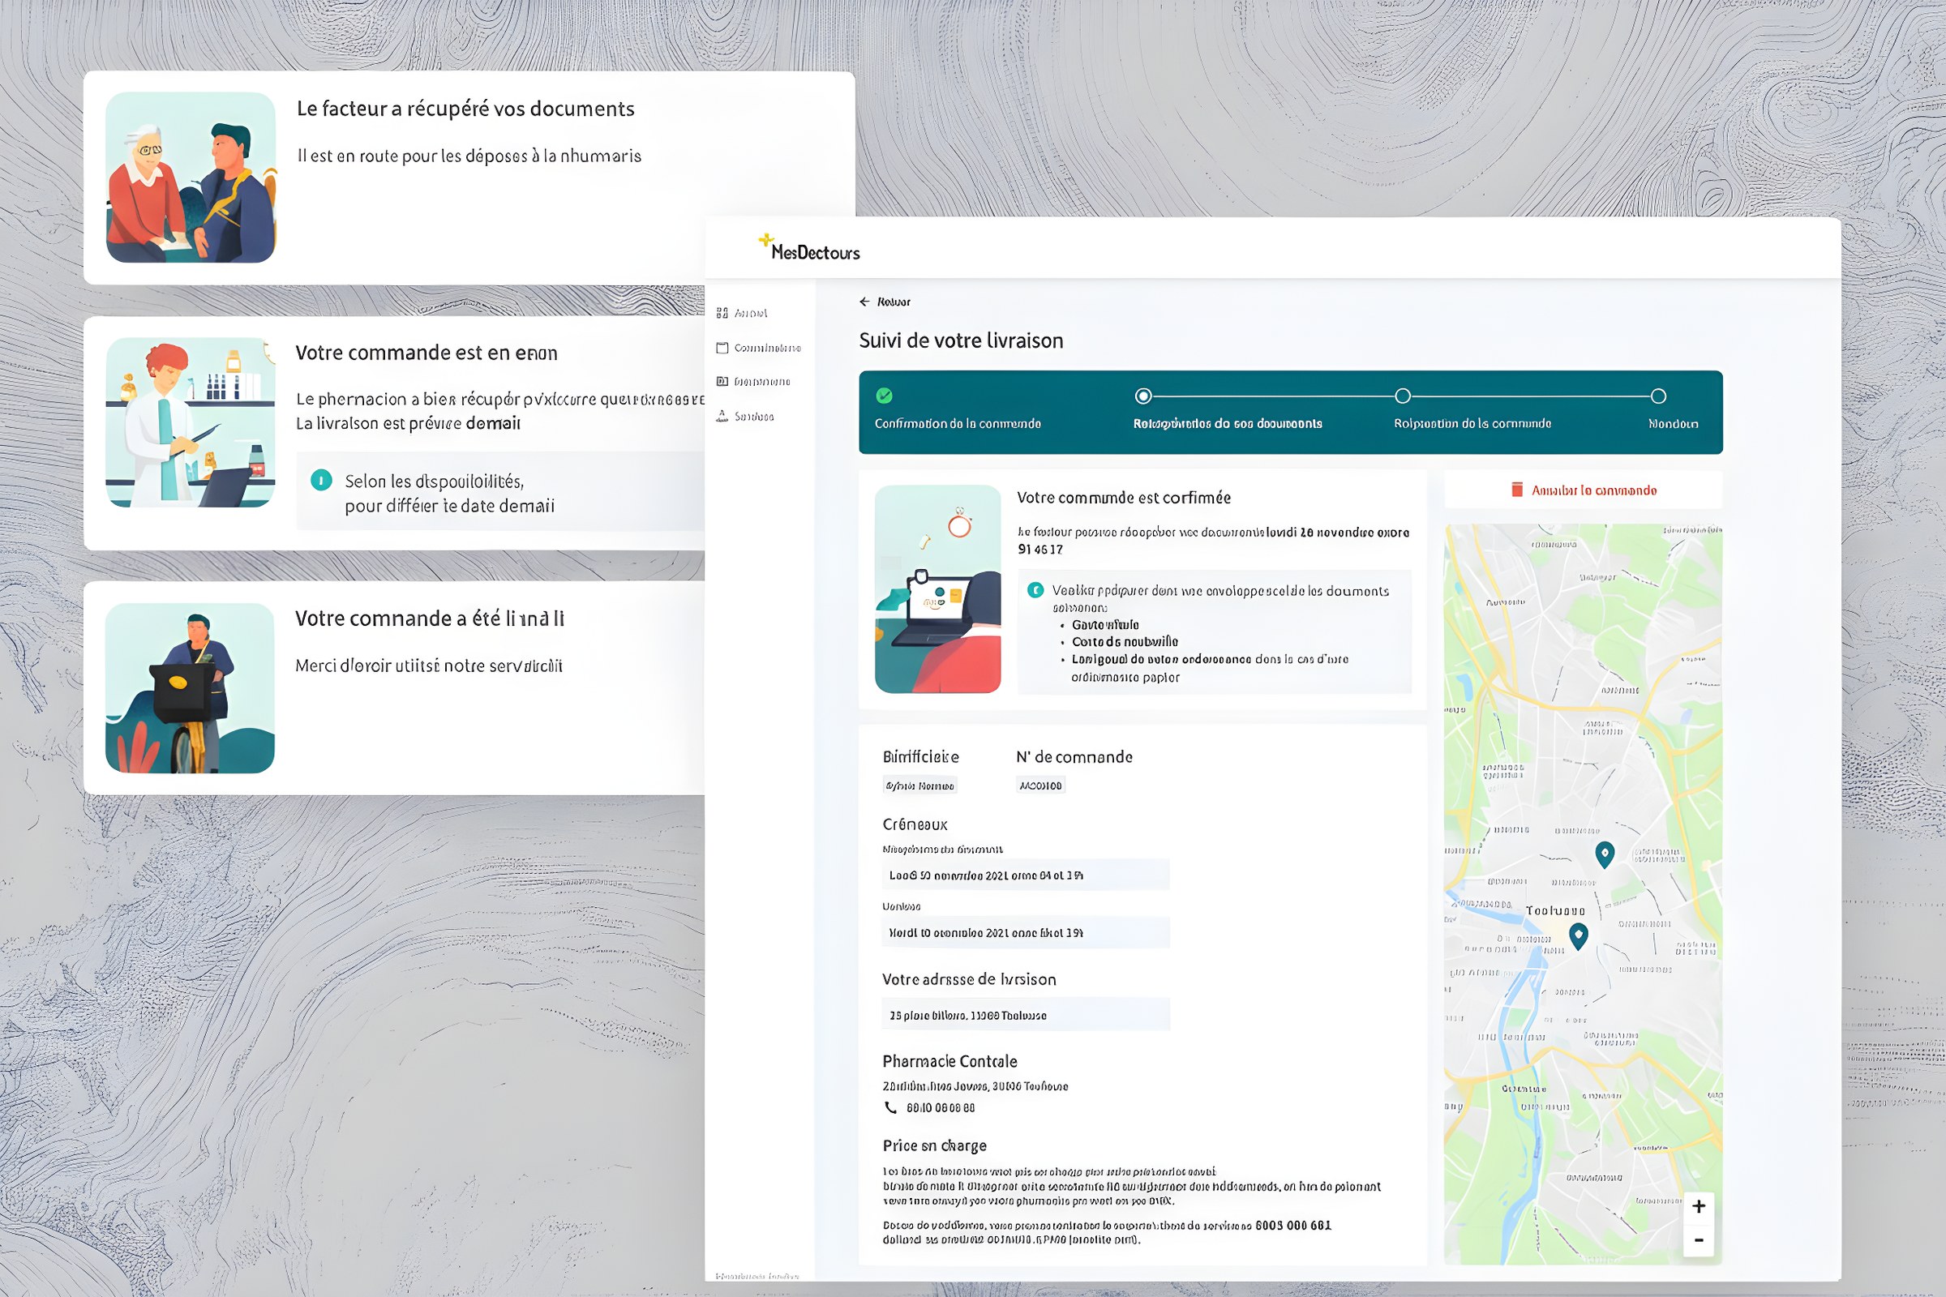This screenshot has height=1297, width=1946.
Task: Click the teal info icon beside 'Selon les disponibilités'
Action: pos(321,480)
